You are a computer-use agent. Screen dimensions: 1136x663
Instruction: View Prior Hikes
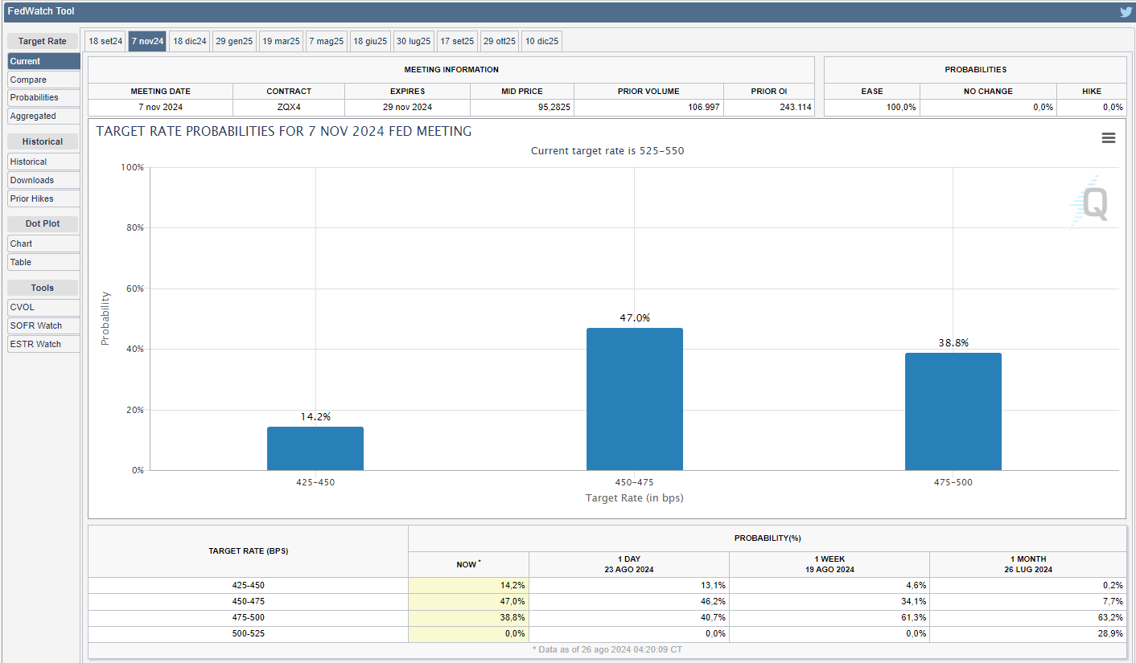point(43,198)
